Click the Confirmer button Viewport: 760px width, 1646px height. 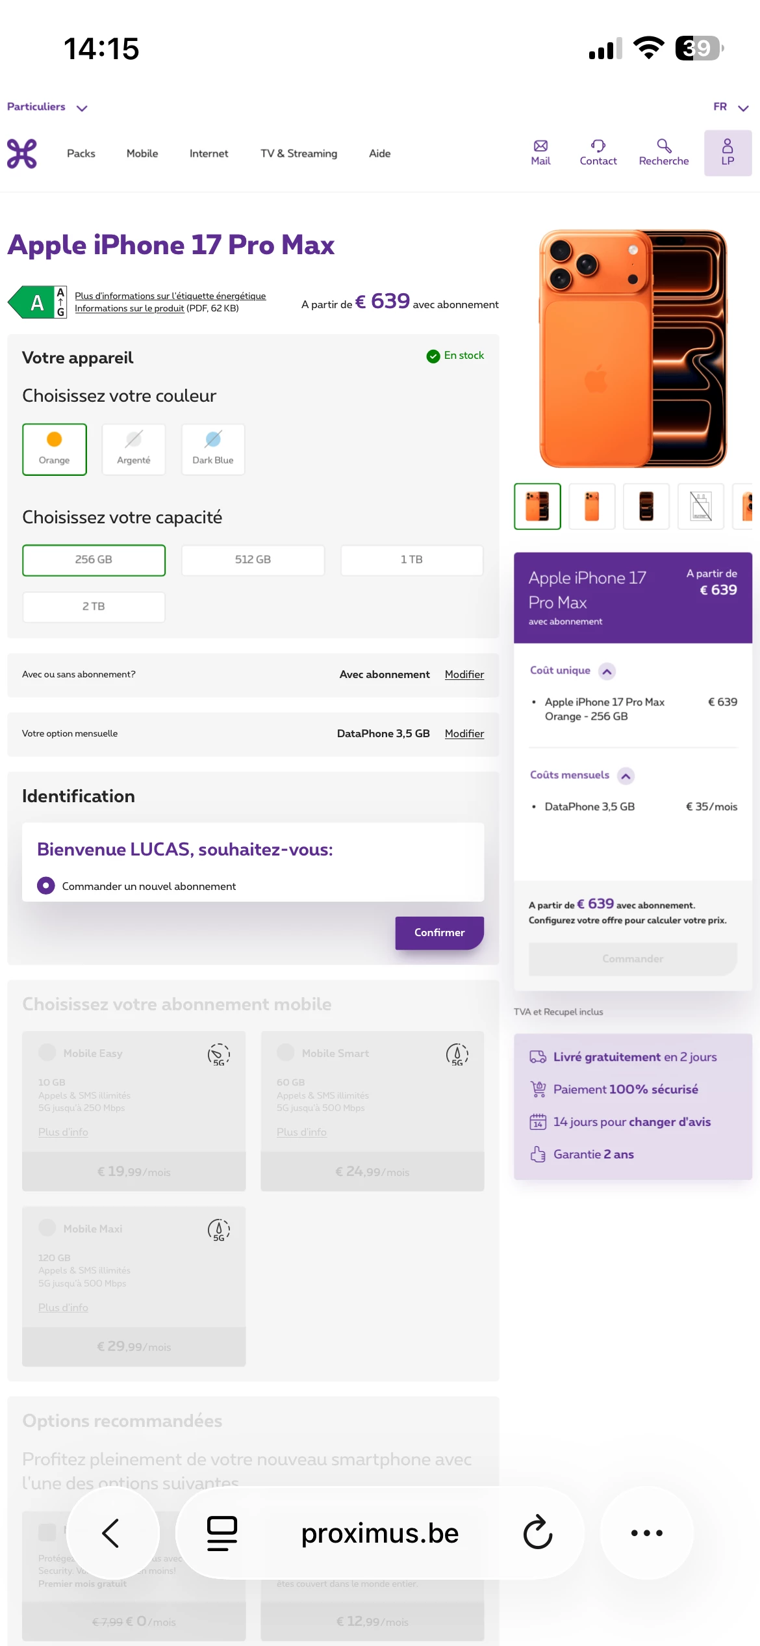440,932
